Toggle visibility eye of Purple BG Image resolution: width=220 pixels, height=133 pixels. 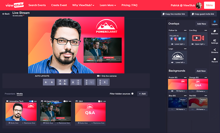(172, 91)
